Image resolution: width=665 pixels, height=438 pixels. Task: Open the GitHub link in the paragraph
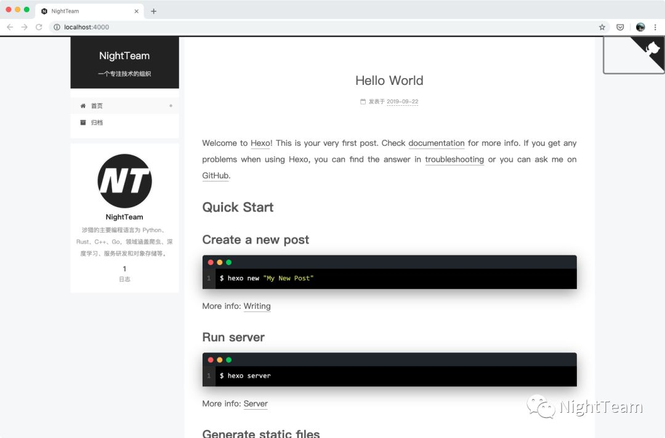[x=215, y=175]
